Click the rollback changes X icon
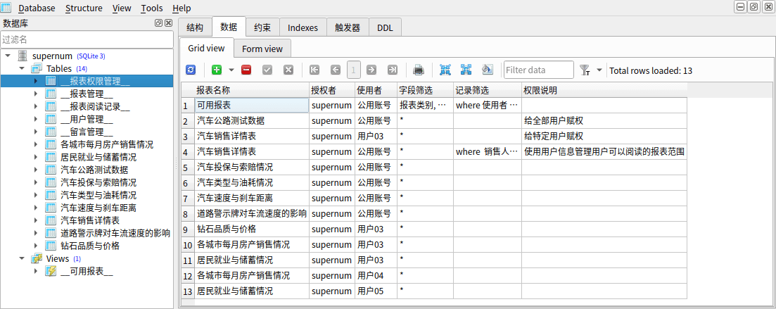 pos(288,70)
